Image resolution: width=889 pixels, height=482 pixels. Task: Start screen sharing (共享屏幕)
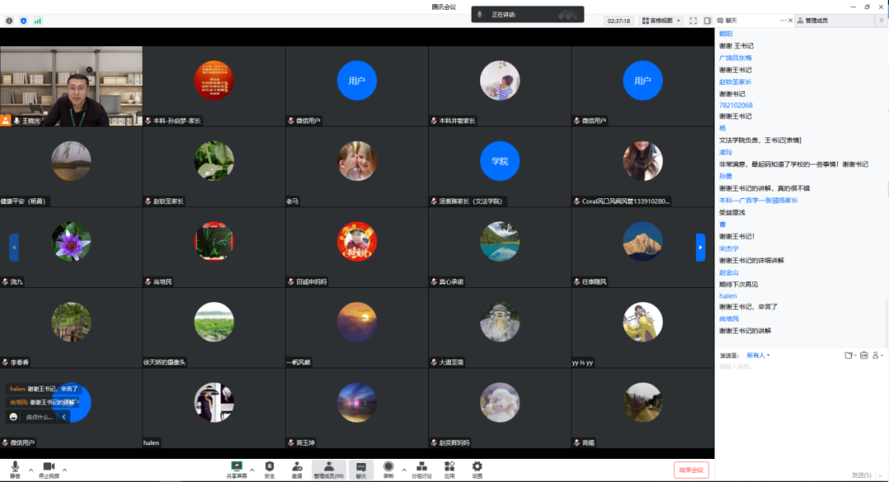click(x=236, y=468)
